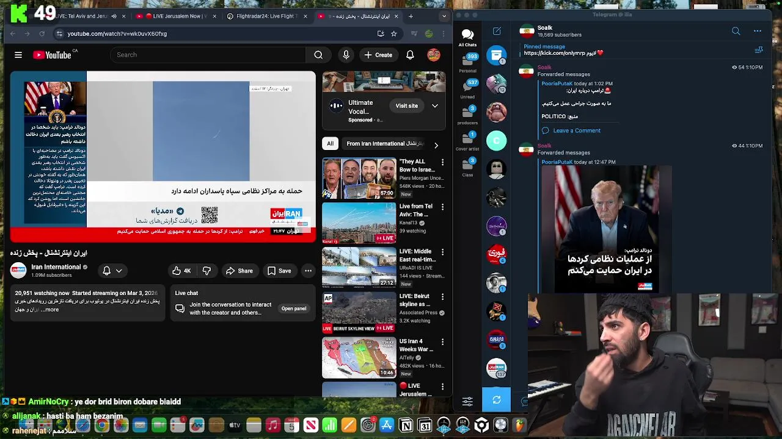The width and height of the screenshot is (782, 439).
Task: Bookmark this page with the star icon
Action: click(394, 34)
